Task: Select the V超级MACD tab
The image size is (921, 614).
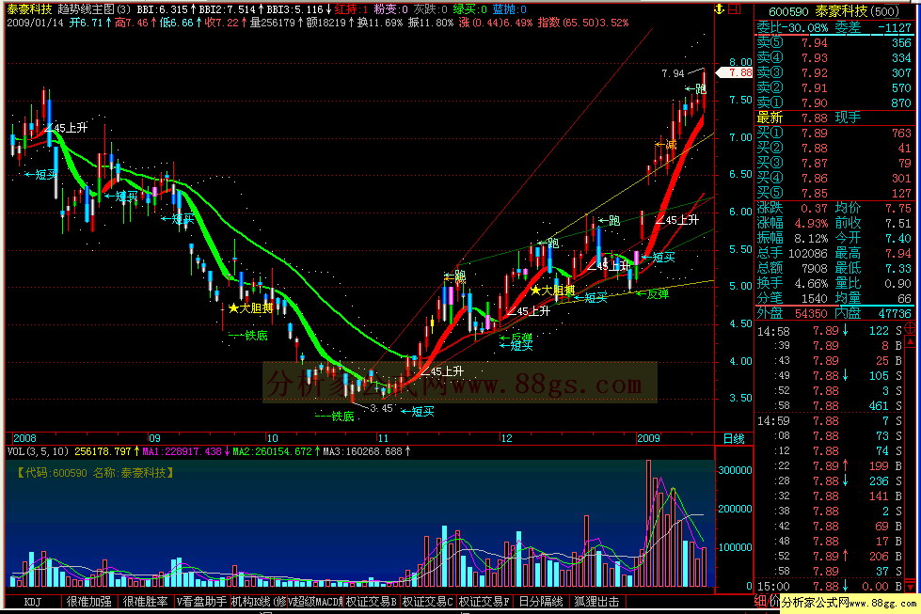Action: 315,602
